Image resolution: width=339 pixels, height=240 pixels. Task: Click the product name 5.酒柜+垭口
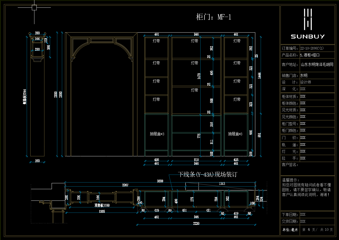310,55
